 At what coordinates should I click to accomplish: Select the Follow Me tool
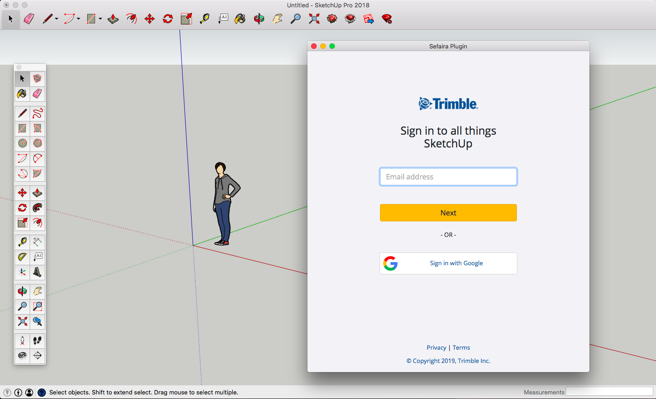[x=37, y=208]
